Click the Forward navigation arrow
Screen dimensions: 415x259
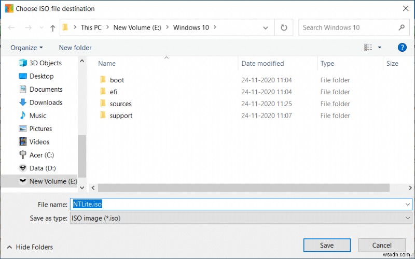click(29, 27)
